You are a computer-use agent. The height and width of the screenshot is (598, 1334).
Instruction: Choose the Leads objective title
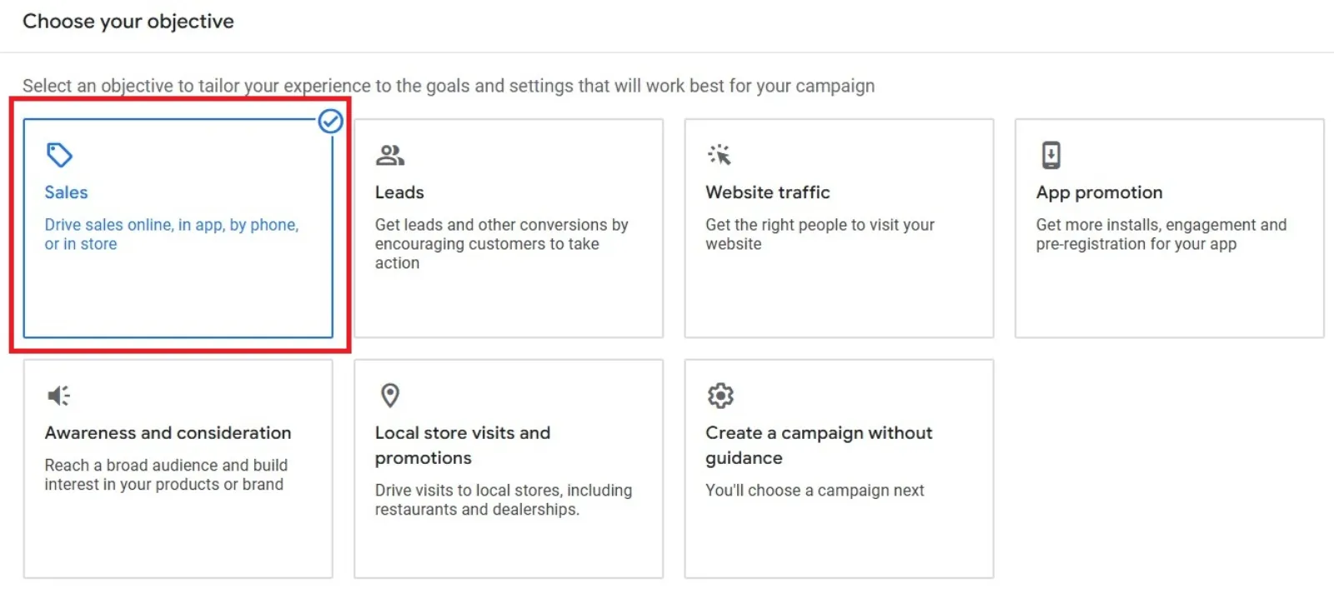[x=399, y=192]
